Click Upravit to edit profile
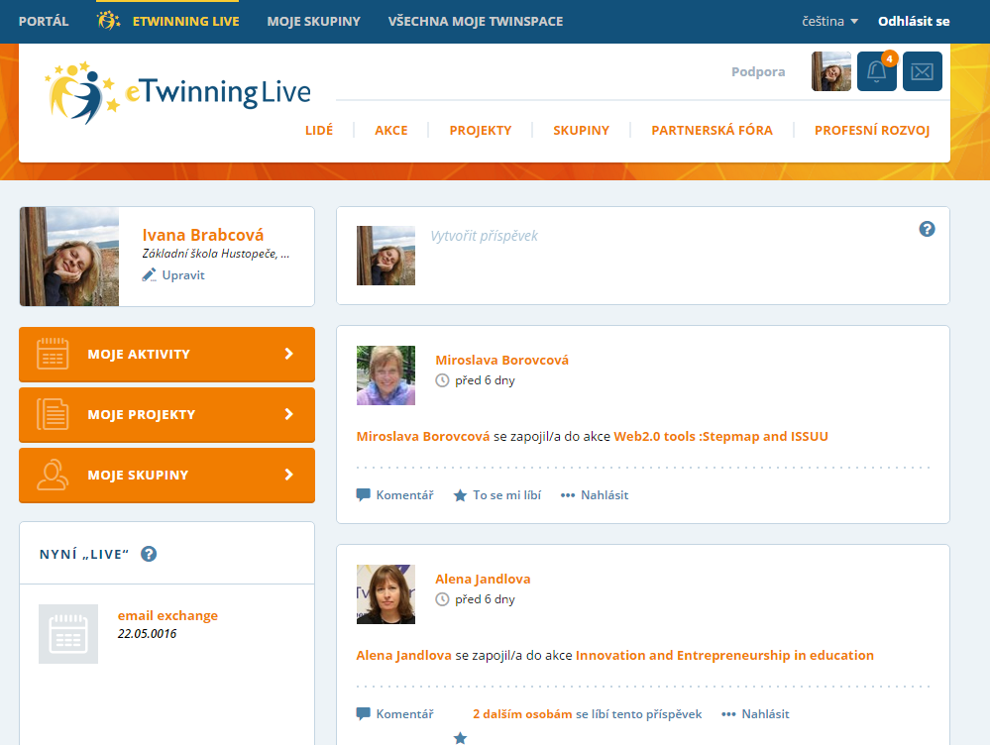The height and width of the screenshot is (745, 990). (x=183, y=274)
